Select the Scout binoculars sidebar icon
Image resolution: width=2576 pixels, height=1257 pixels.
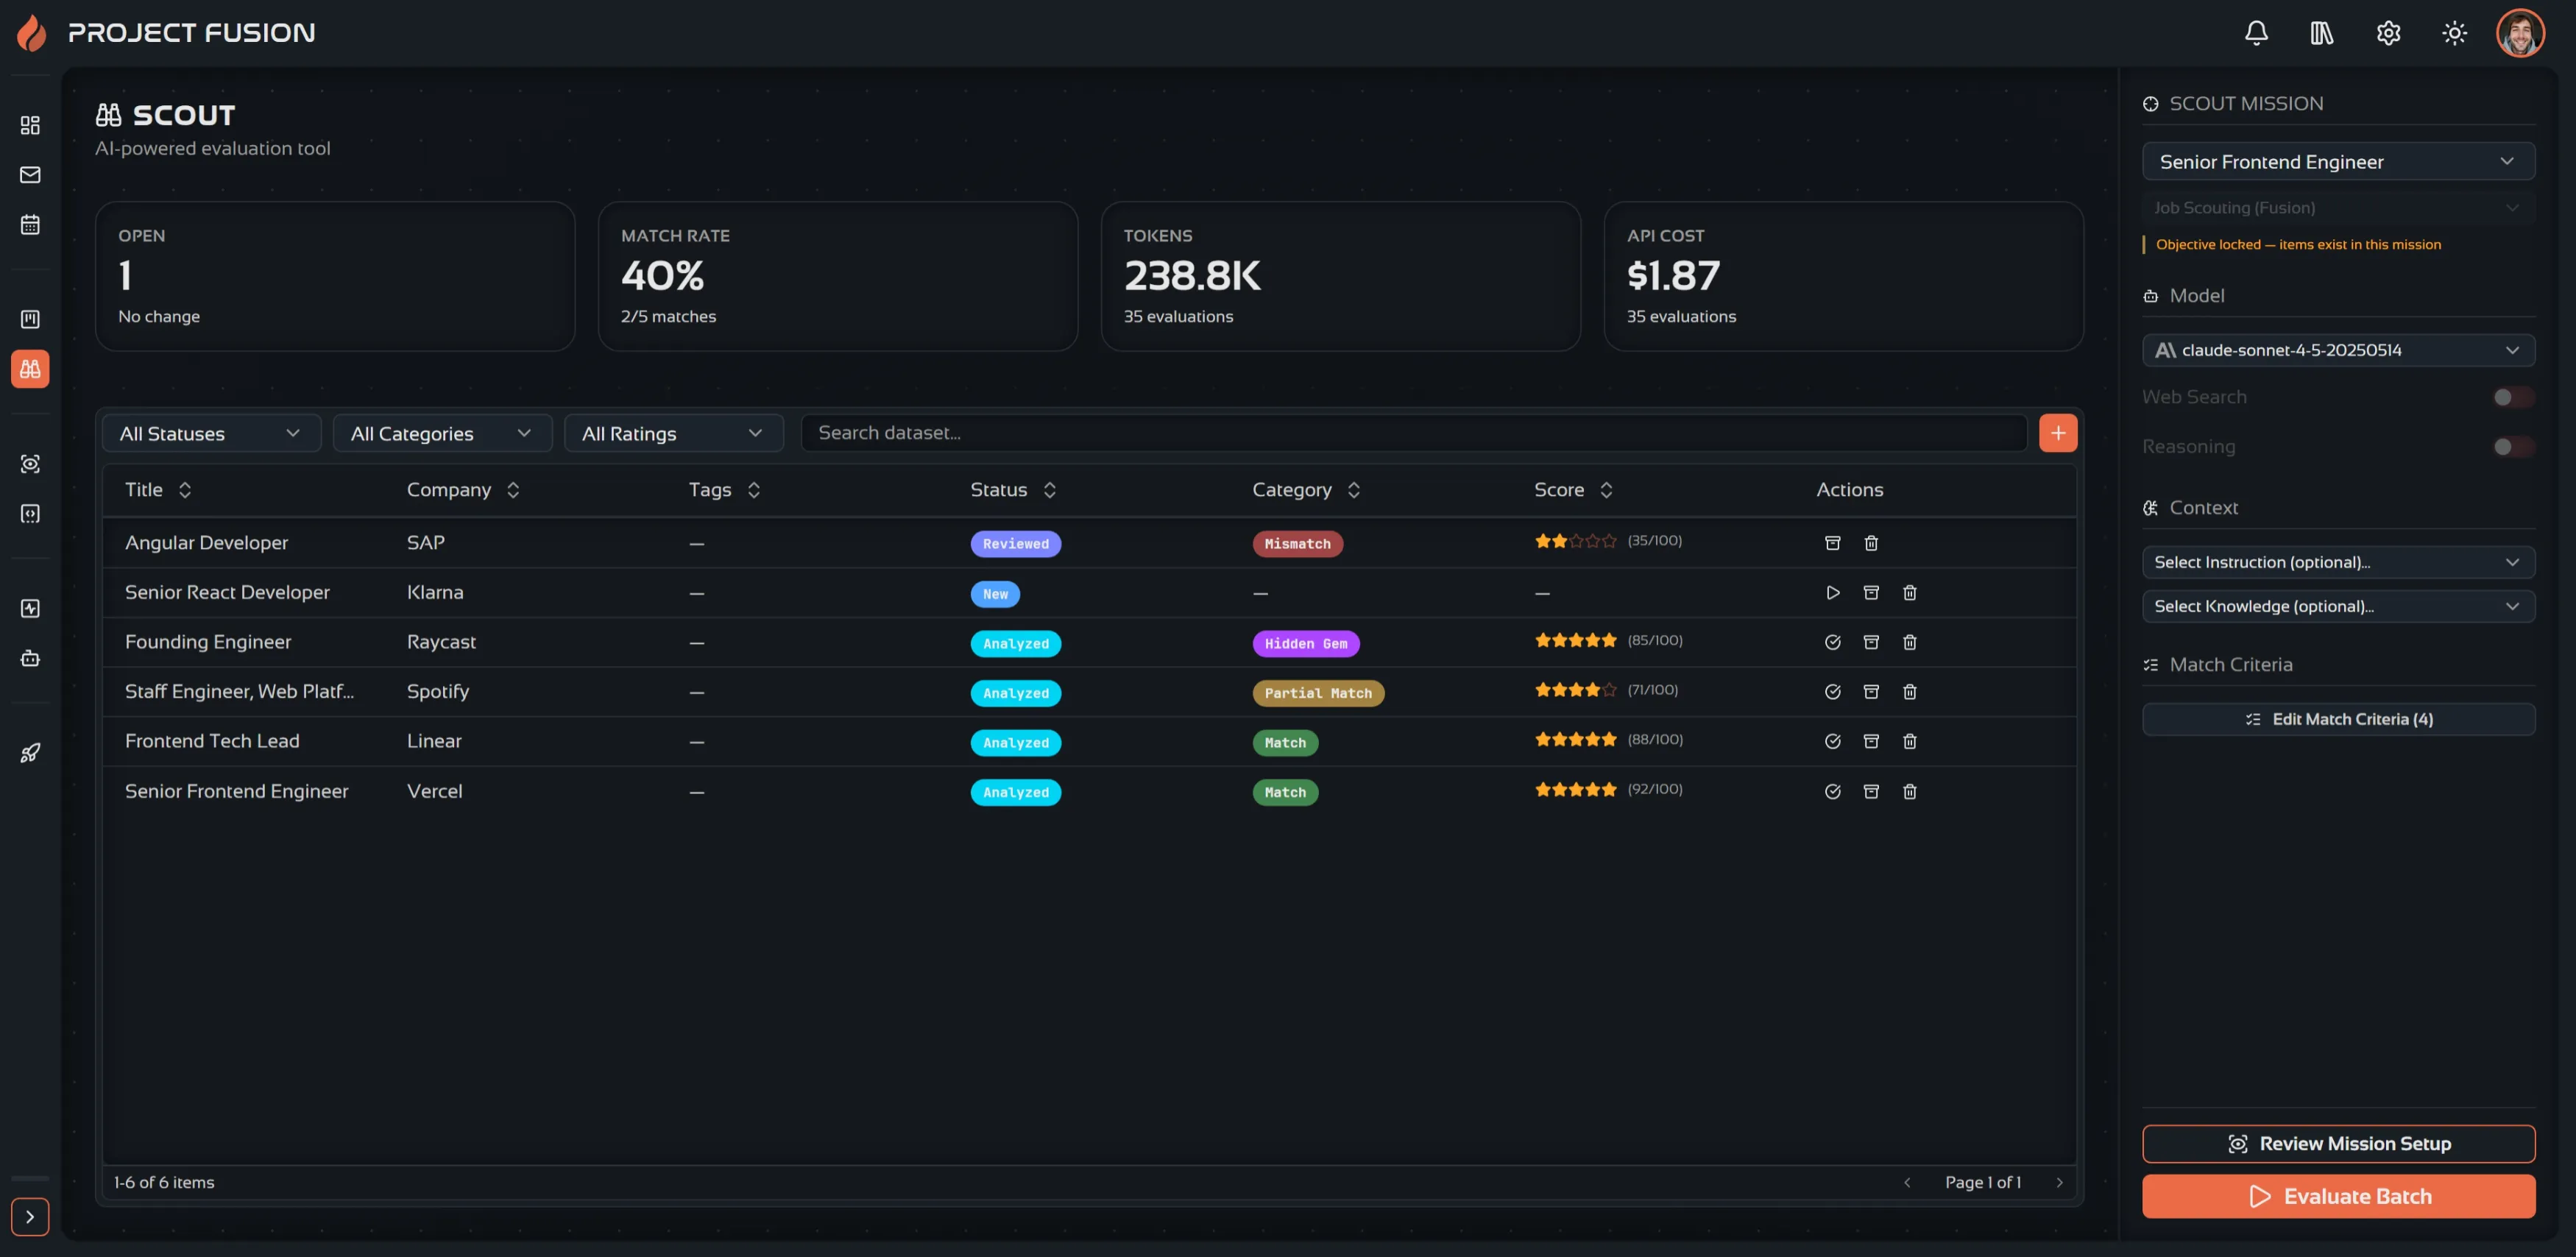coord(30,369)
